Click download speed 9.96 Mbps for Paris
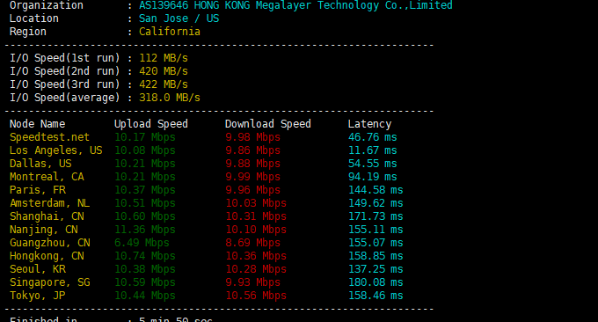598x322 pixels. point(253,190)
